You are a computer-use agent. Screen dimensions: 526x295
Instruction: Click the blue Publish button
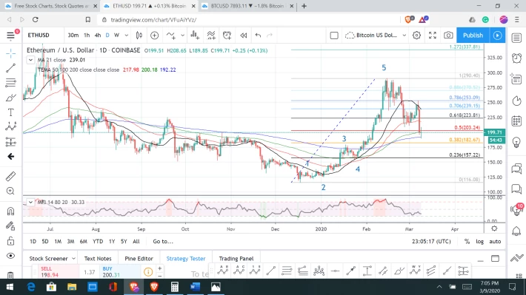[x=473, y=35]
